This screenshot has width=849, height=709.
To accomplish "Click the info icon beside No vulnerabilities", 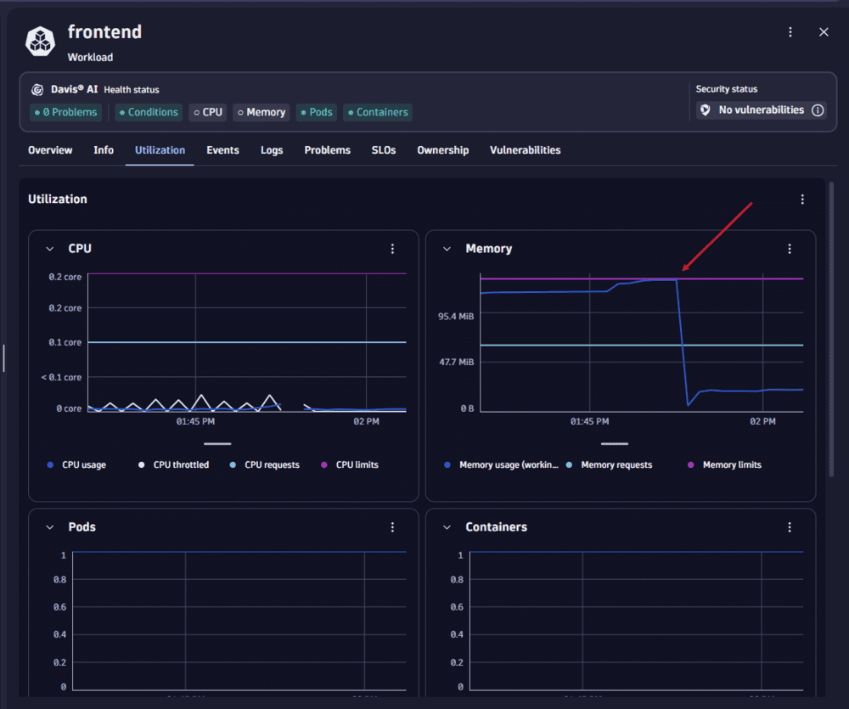I will coord(818,110).
